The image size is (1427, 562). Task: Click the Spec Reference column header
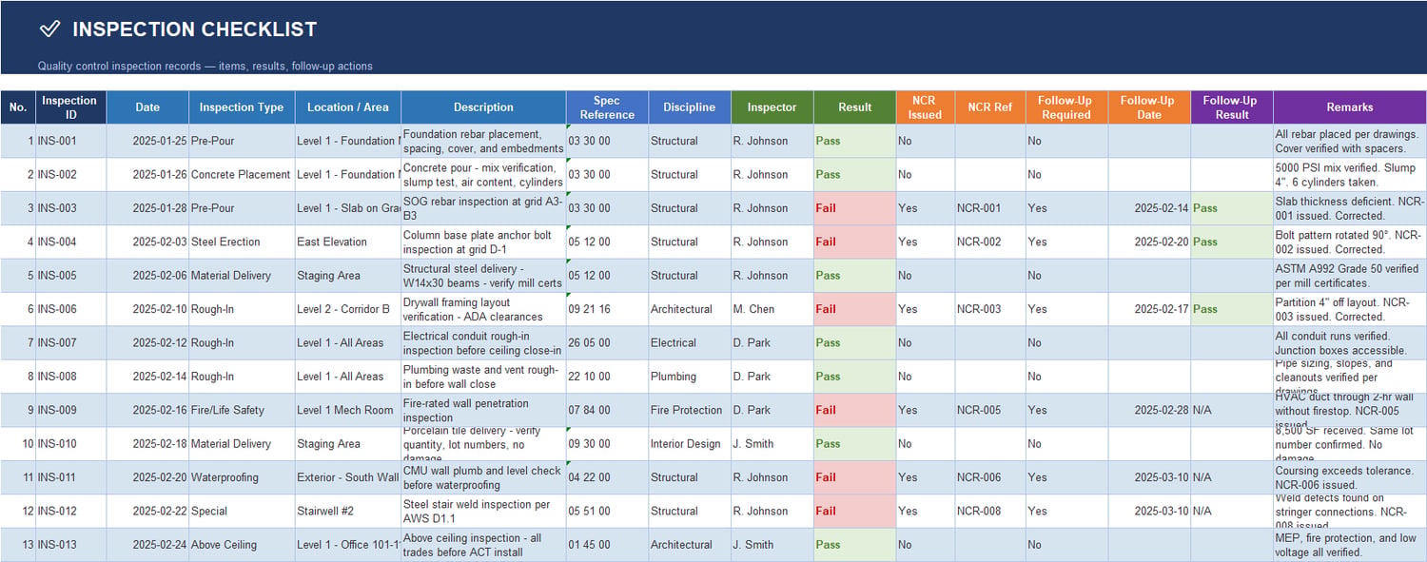[x=607, y=107]
